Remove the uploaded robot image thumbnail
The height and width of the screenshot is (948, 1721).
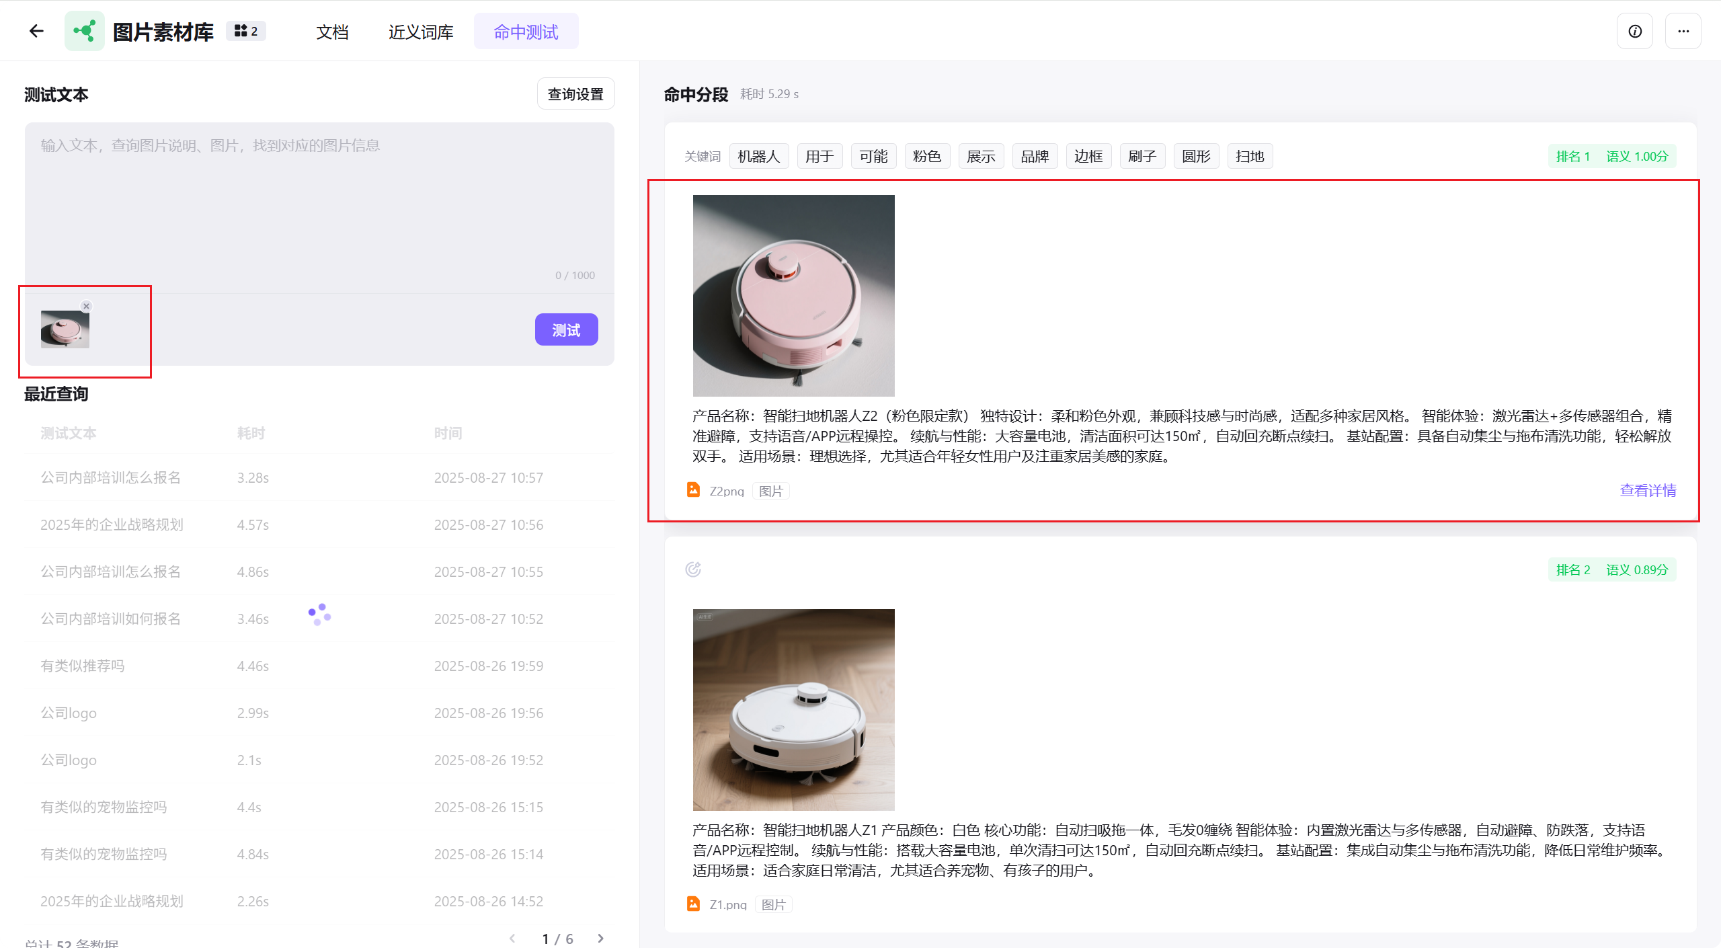pyautogui.click(x=86, y=307)
